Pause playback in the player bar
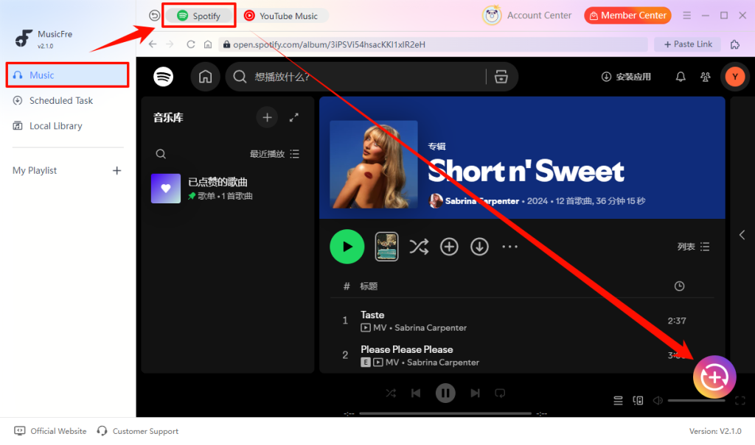This screenshot has width=755, height=445. (445, 393)
